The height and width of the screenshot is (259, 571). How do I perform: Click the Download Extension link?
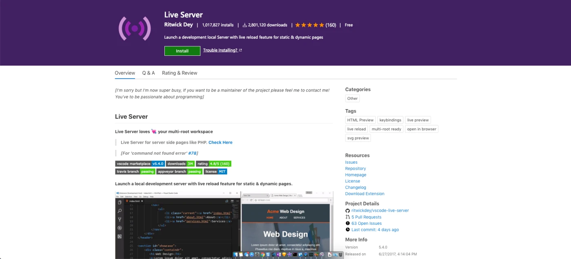click(x=365, y=194)
